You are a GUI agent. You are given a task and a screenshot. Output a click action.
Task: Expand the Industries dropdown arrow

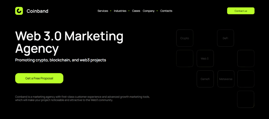click(x=129, y=11)
